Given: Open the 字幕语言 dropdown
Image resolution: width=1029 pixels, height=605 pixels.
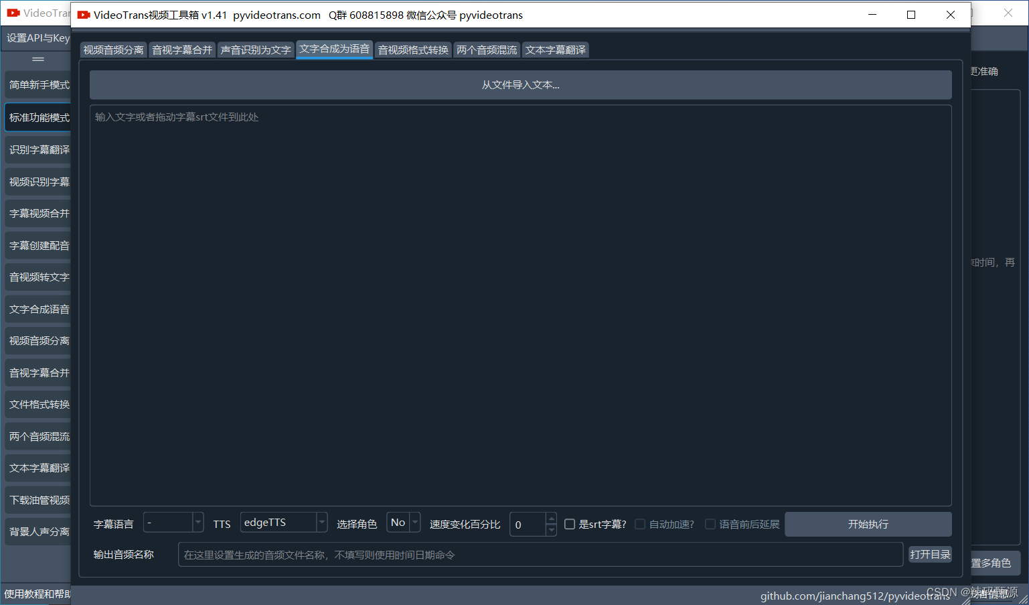Looking at the screenshot, I should tap(173, 523).
